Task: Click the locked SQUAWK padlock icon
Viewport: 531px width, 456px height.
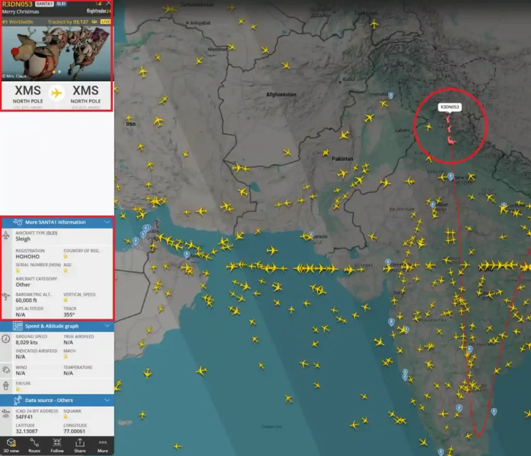Action: point(66,417)
